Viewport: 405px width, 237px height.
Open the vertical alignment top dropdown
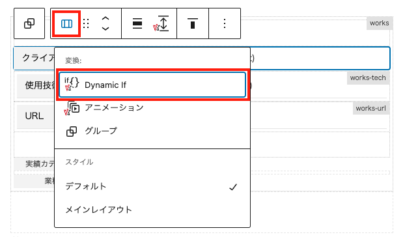pos(193,23)
